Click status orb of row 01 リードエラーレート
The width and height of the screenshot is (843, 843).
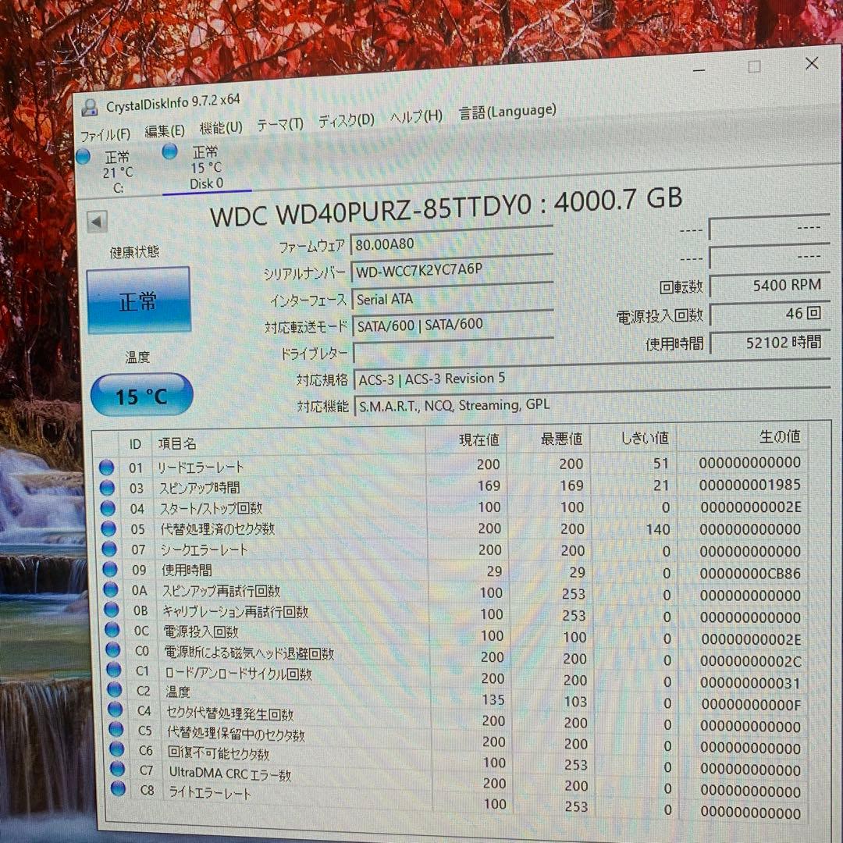click(x=106, y=468)
